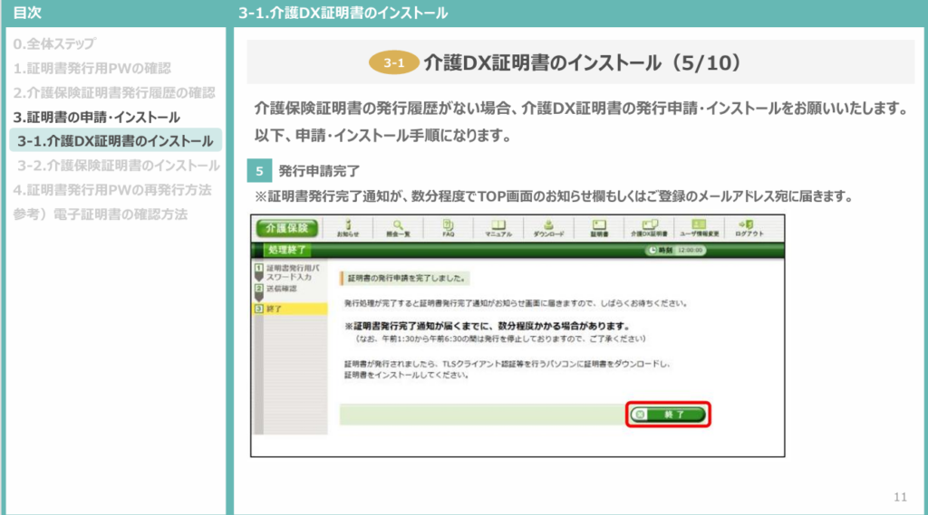Click the 介護保険 green logo button
This screenshot has height=515, width=928.
click(287, 228)
